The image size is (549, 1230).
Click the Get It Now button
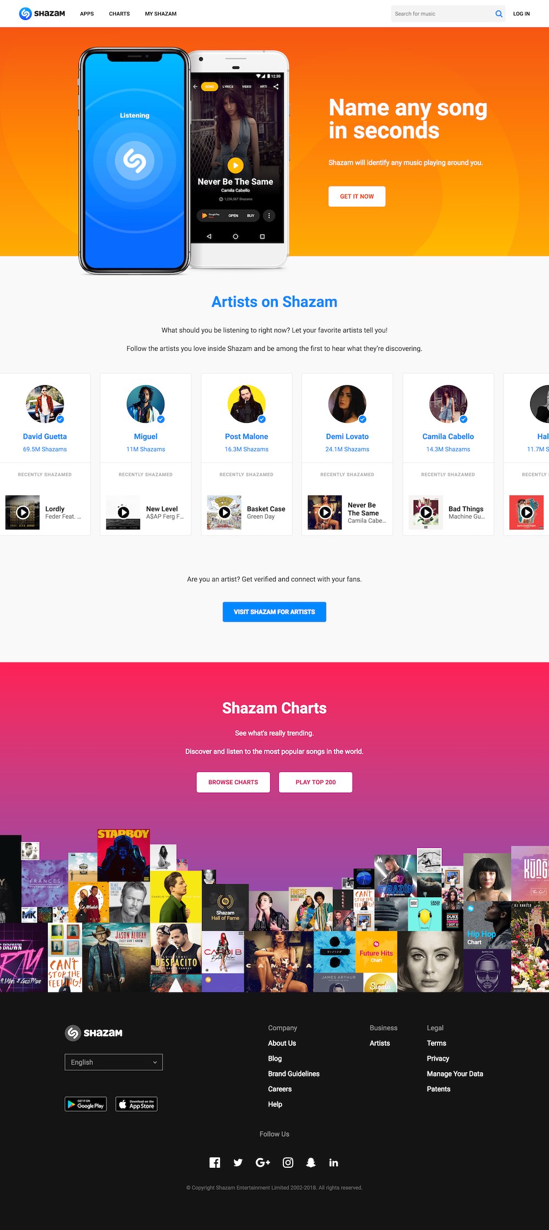click(357, 196)
